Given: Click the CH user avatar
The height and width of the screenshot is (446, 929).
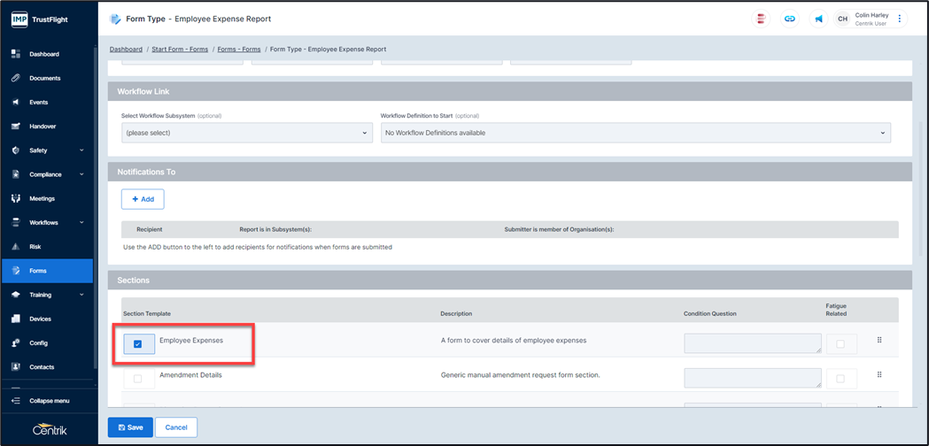Looking at the screenshot, I should [x=842, y=19].
